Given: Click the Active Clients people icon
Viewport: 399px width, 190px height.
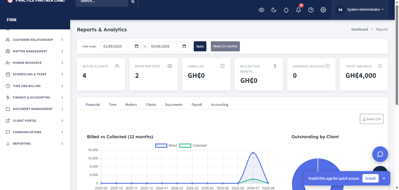Looking at the screenshot, I should click(x=117, y=66).
